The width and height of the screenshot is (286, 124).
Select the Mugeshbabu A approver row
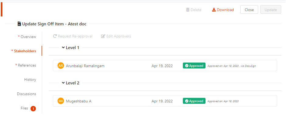165,101
